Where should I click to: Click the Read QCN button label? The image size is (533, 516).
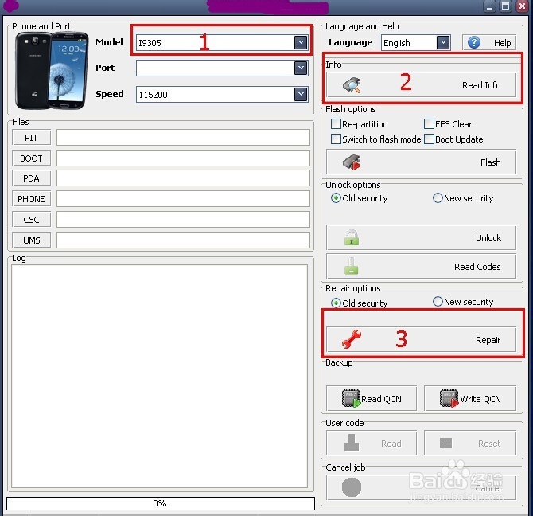(x=381, y=399)
